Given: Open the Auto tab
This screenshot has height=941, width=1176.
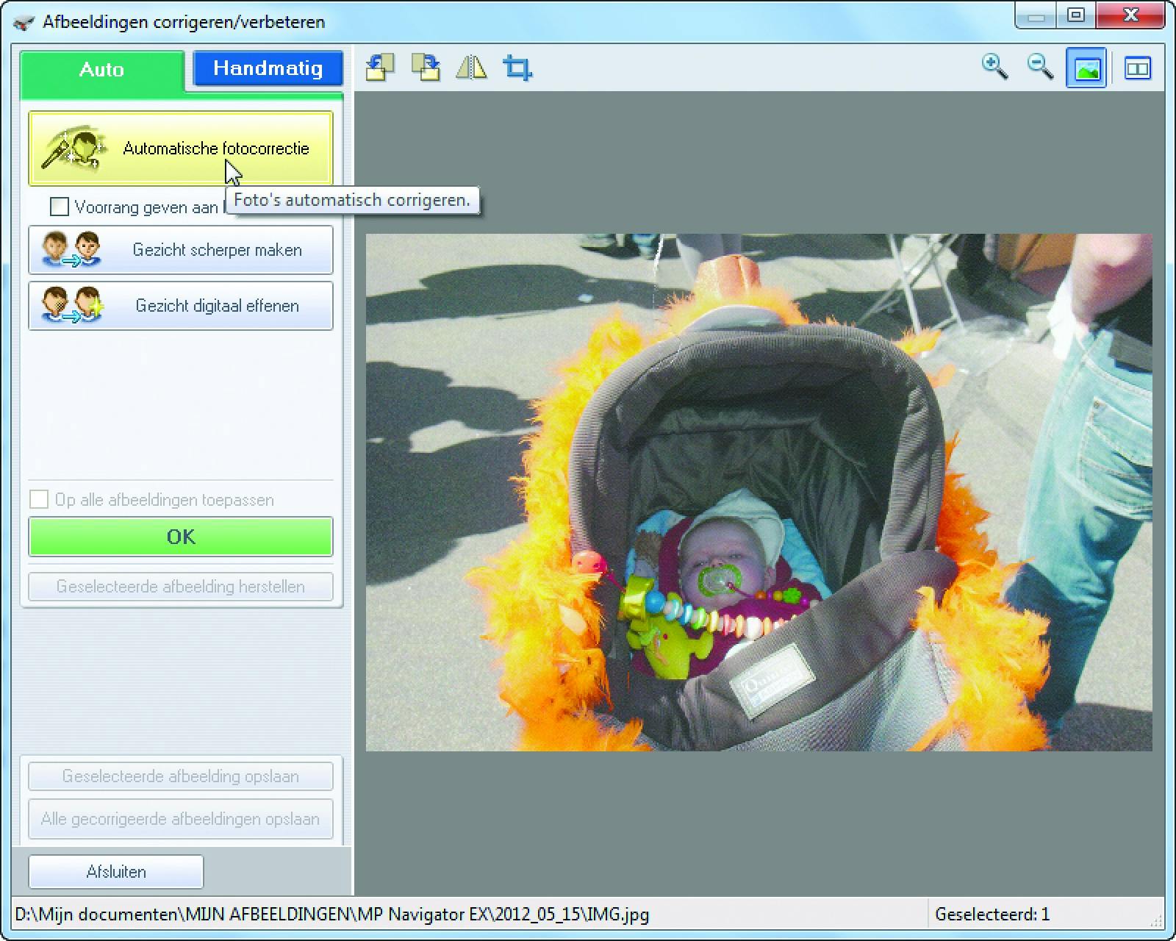Looking at the screenshot, I should coord(101,70).
